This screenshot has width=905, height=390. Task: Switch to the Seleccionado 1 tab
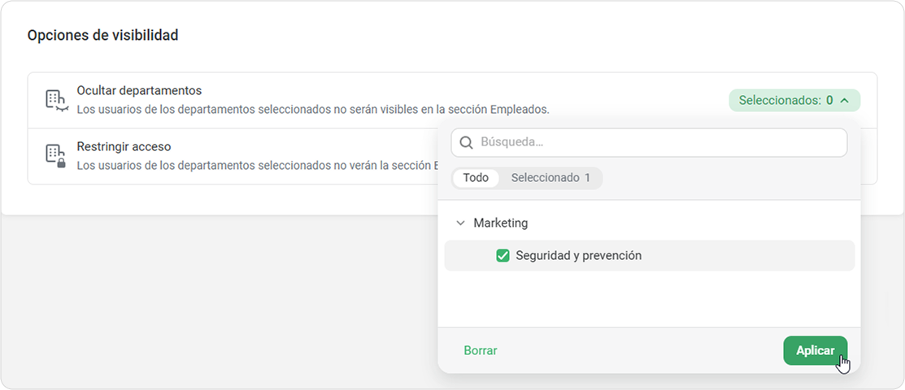coord(550,178)
